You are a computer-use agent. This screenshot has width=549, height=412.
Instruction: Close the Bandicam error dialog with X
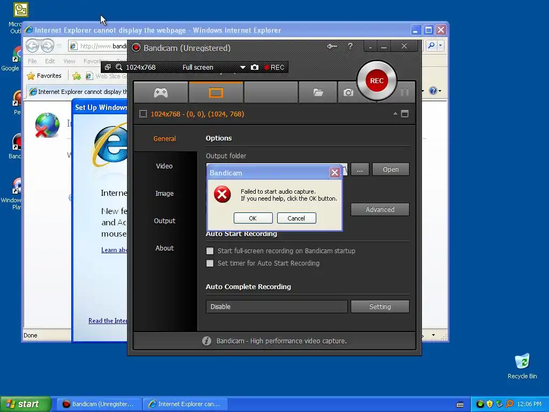tap(335, 172)
